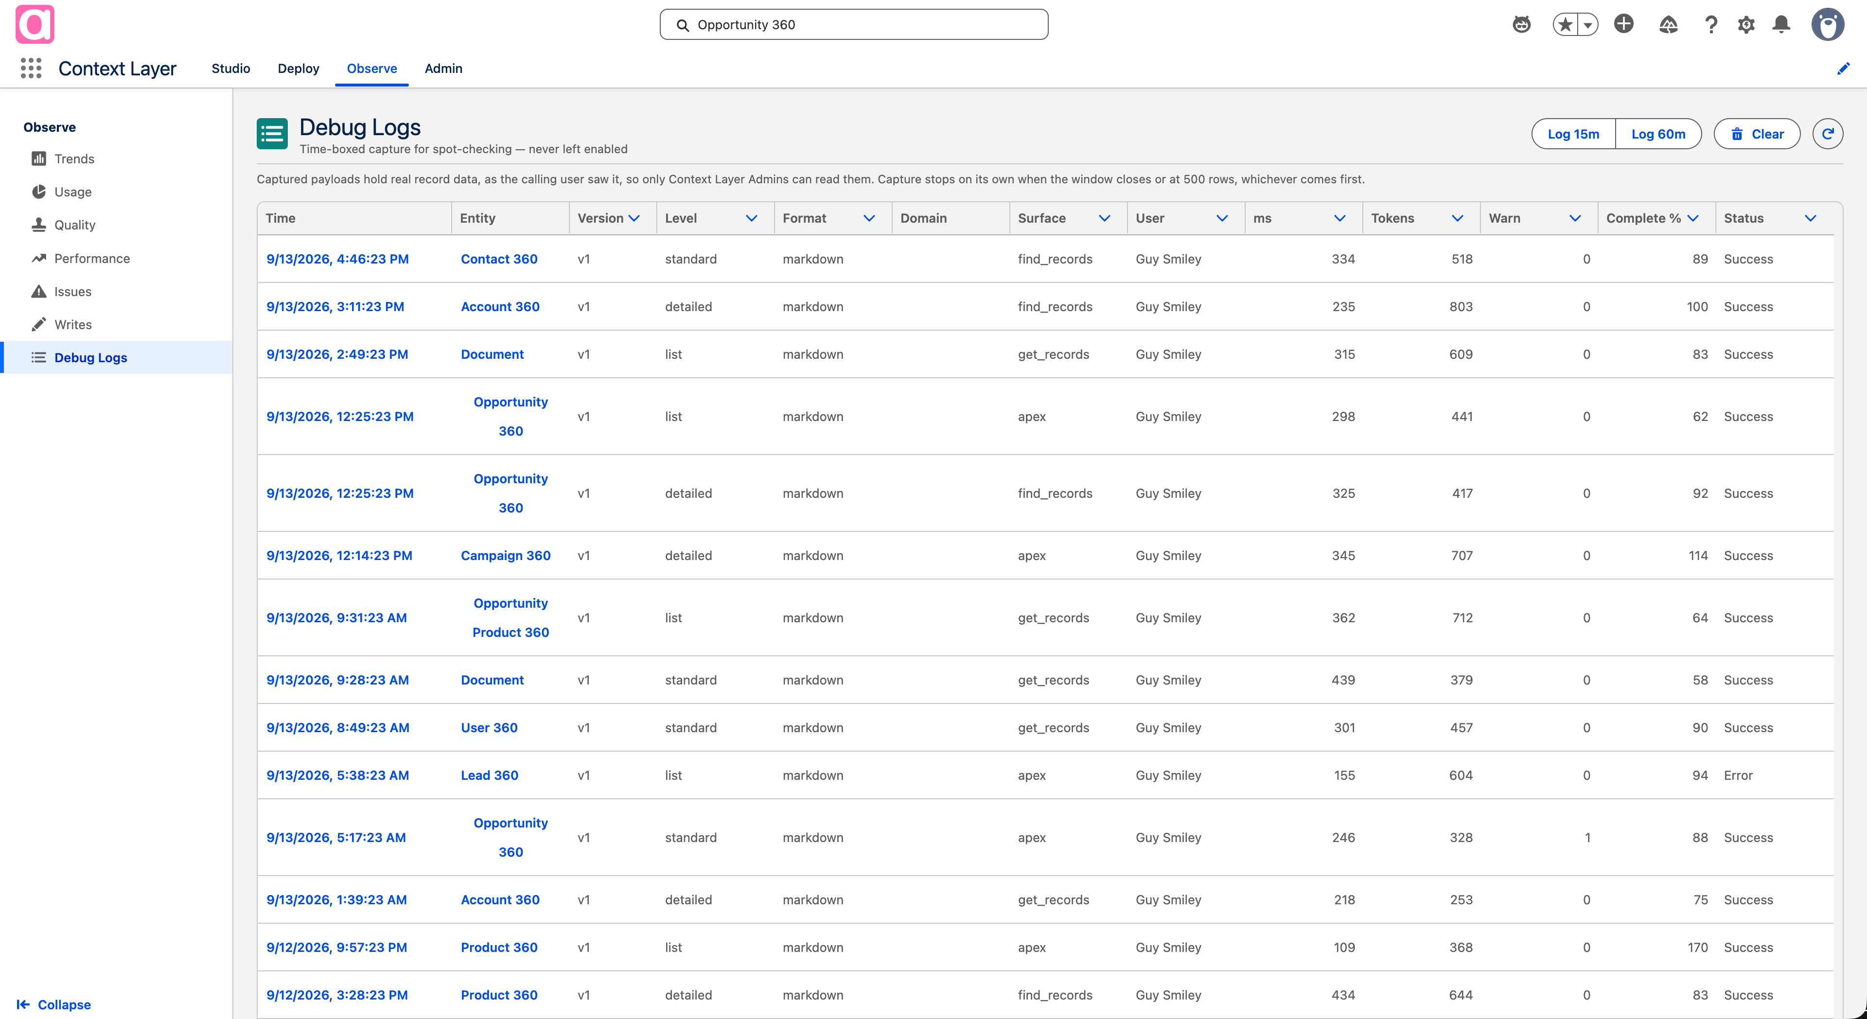Click the Time column header

(x=353, y=218)
